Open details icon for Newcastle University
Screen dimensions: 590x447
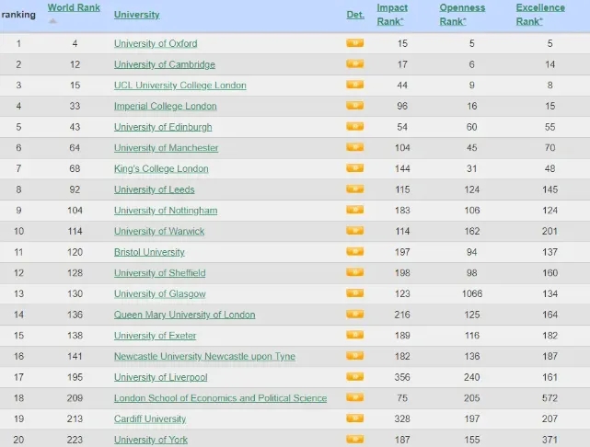[354, 356]
